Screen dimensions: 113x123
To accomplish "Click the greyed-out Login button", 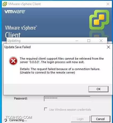I will pyautogui.click(x=80, y=119).
